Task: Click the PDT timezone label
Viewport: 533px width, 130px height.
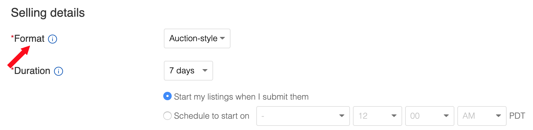Action: 517,116
